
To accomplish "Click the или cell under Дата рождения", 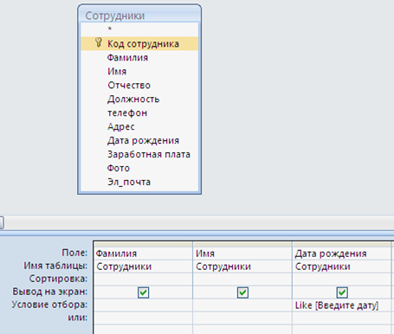I will [x=342, y=318].
